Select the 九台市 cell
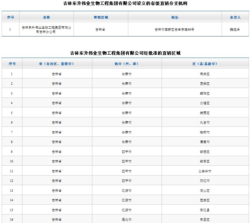The width and height of the screenshot is (250, 223). (205, 123)
